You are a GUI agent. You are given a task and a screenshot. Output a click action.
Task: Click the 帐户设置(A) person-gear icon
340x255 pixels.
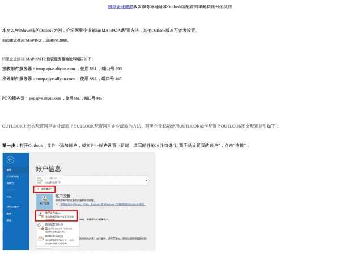(41, 215)
